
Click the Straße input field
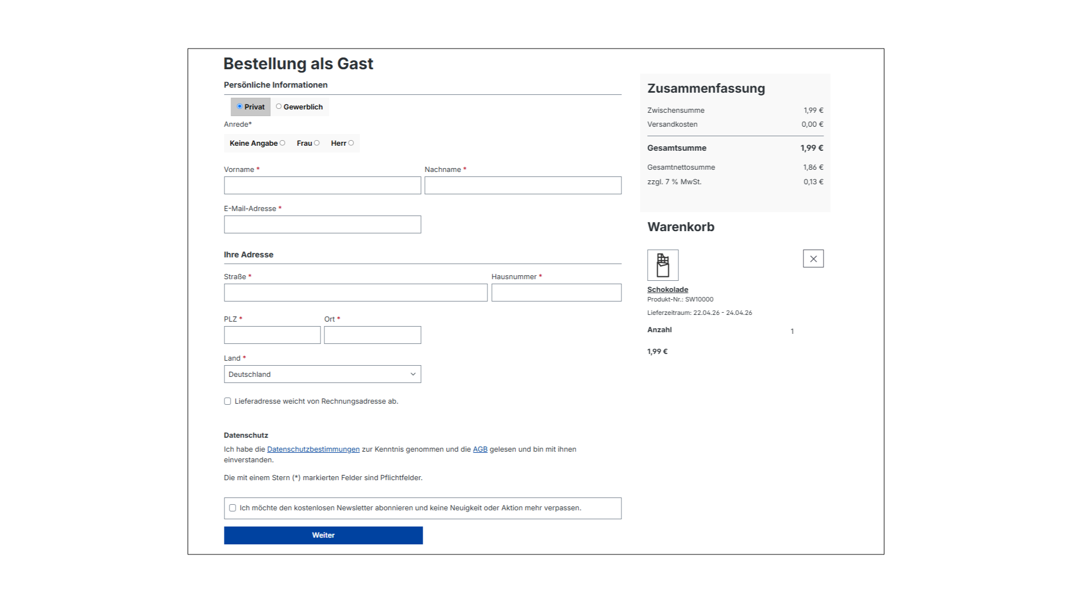click(x=356, y=292)
